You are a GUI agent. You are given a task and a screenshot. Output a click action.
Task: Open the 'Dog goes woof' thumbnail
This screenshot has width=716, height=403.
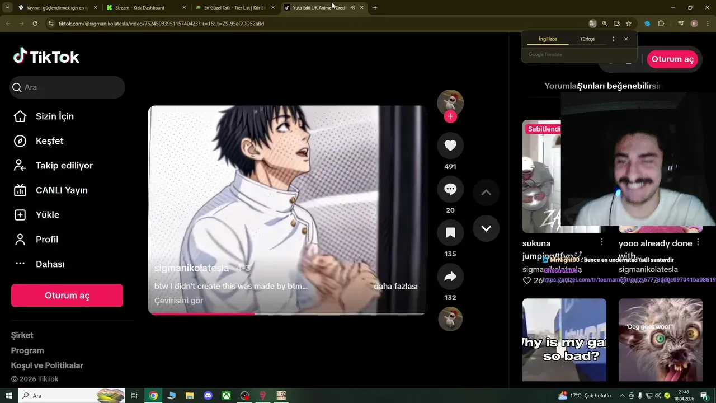[661, 340]
